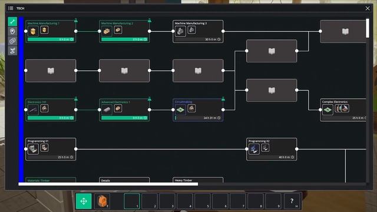
Task: Open the plant sprout sidebar tab
Action: [12, 51]
